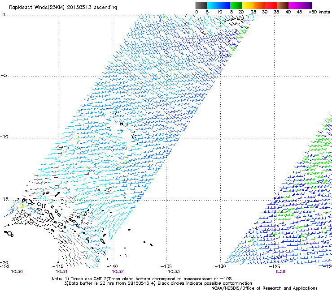Click the green 15-20 knots color band
332x291 pixels.
tap(236, 5)
